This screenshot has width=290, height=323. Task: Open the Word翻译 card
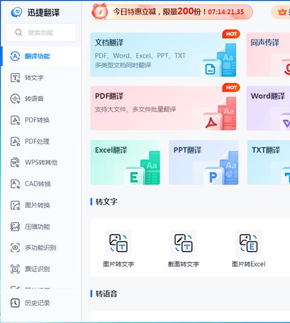click(x=268, y=108)
